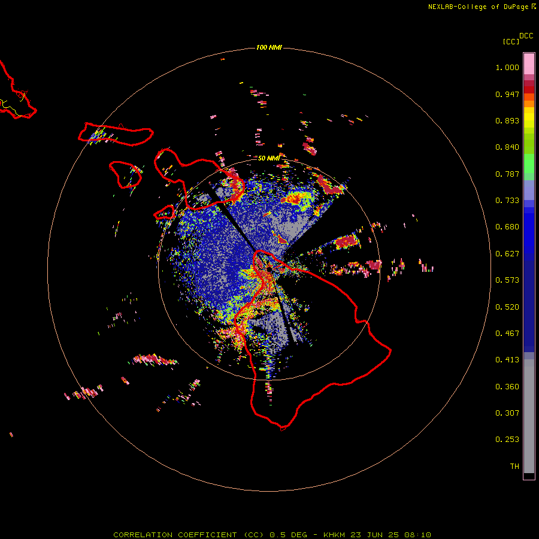This screenshot has width=539, height=539.
Task: Click the 0.893 color scale value
Action: tap(507, 120)
